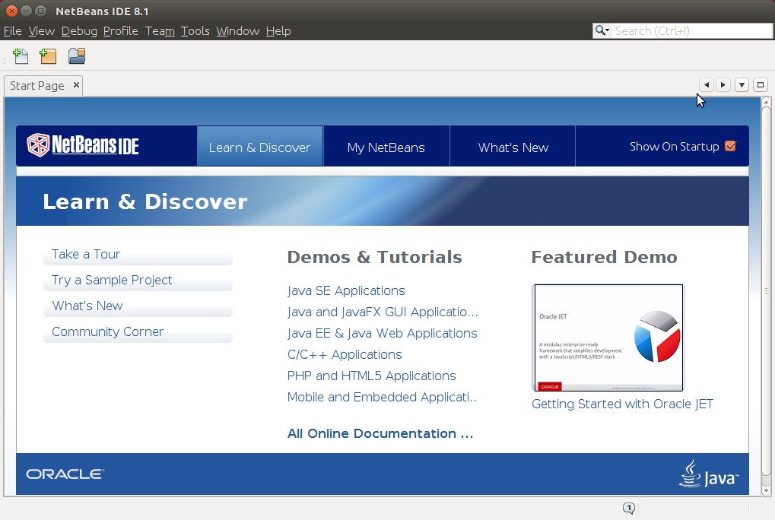Open Java SE Applications tutorials link
Image resolution: width=775 pixels, height=520 pixels.
346,290
